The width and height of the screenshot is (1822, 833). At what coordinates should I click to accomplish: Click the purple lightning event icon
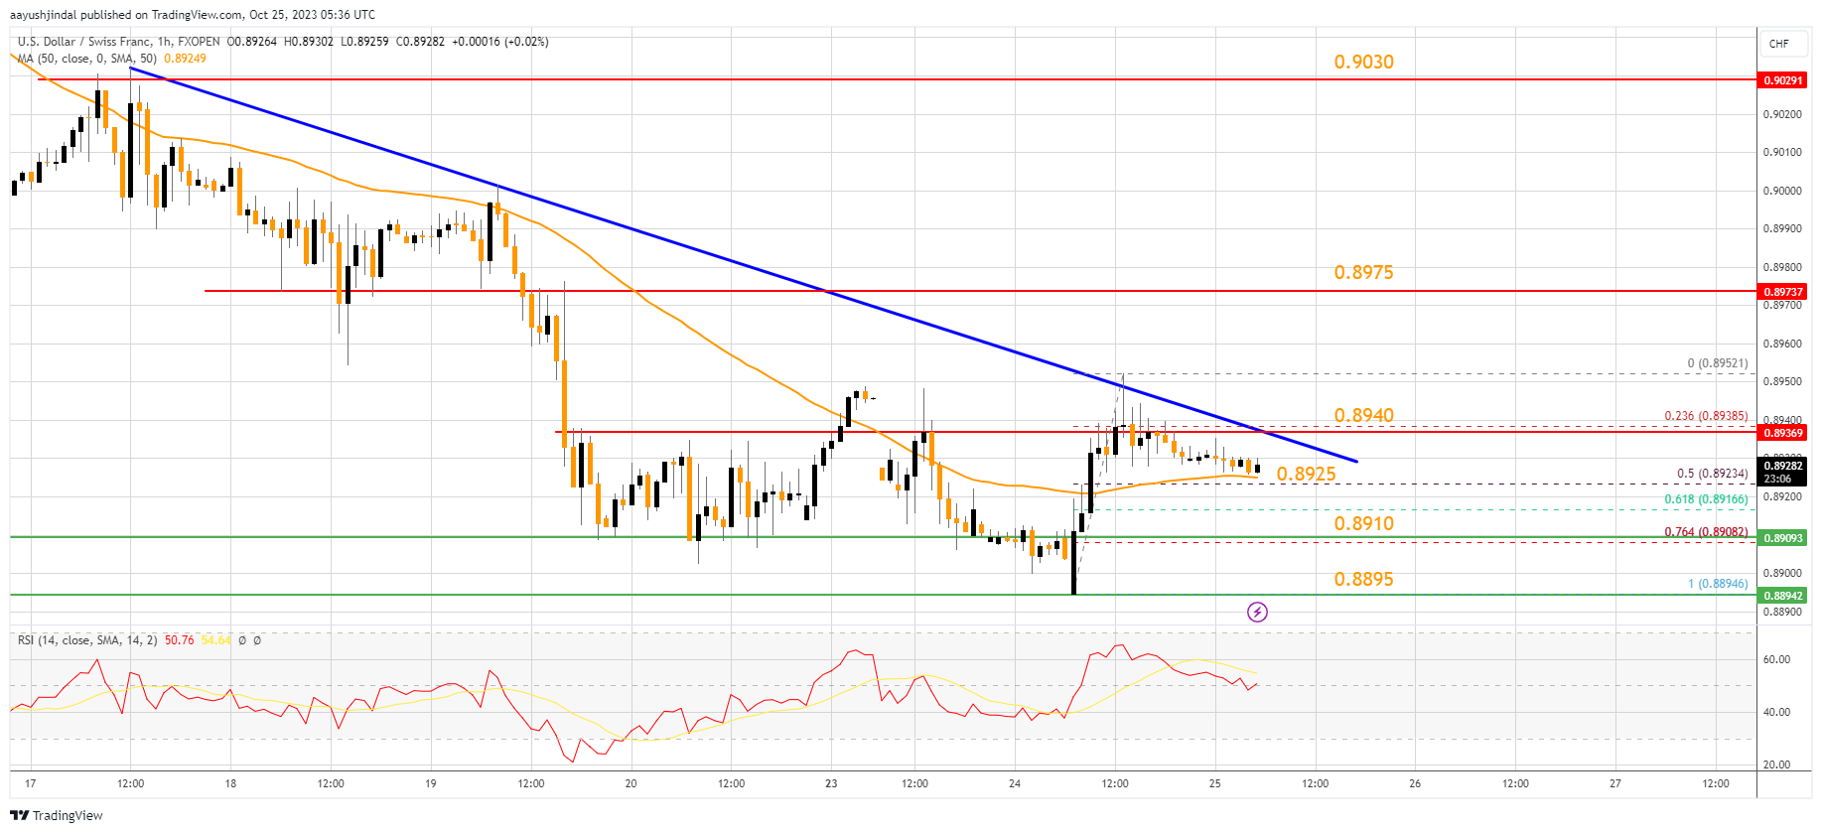pos(1257,612)
